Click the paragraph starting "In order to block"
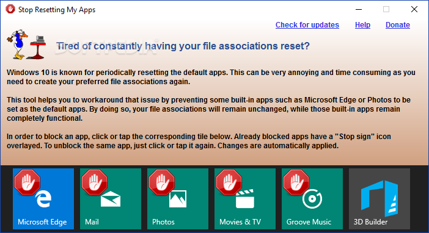The height and width of the screenshot is (233, 429). pos(199,141)
